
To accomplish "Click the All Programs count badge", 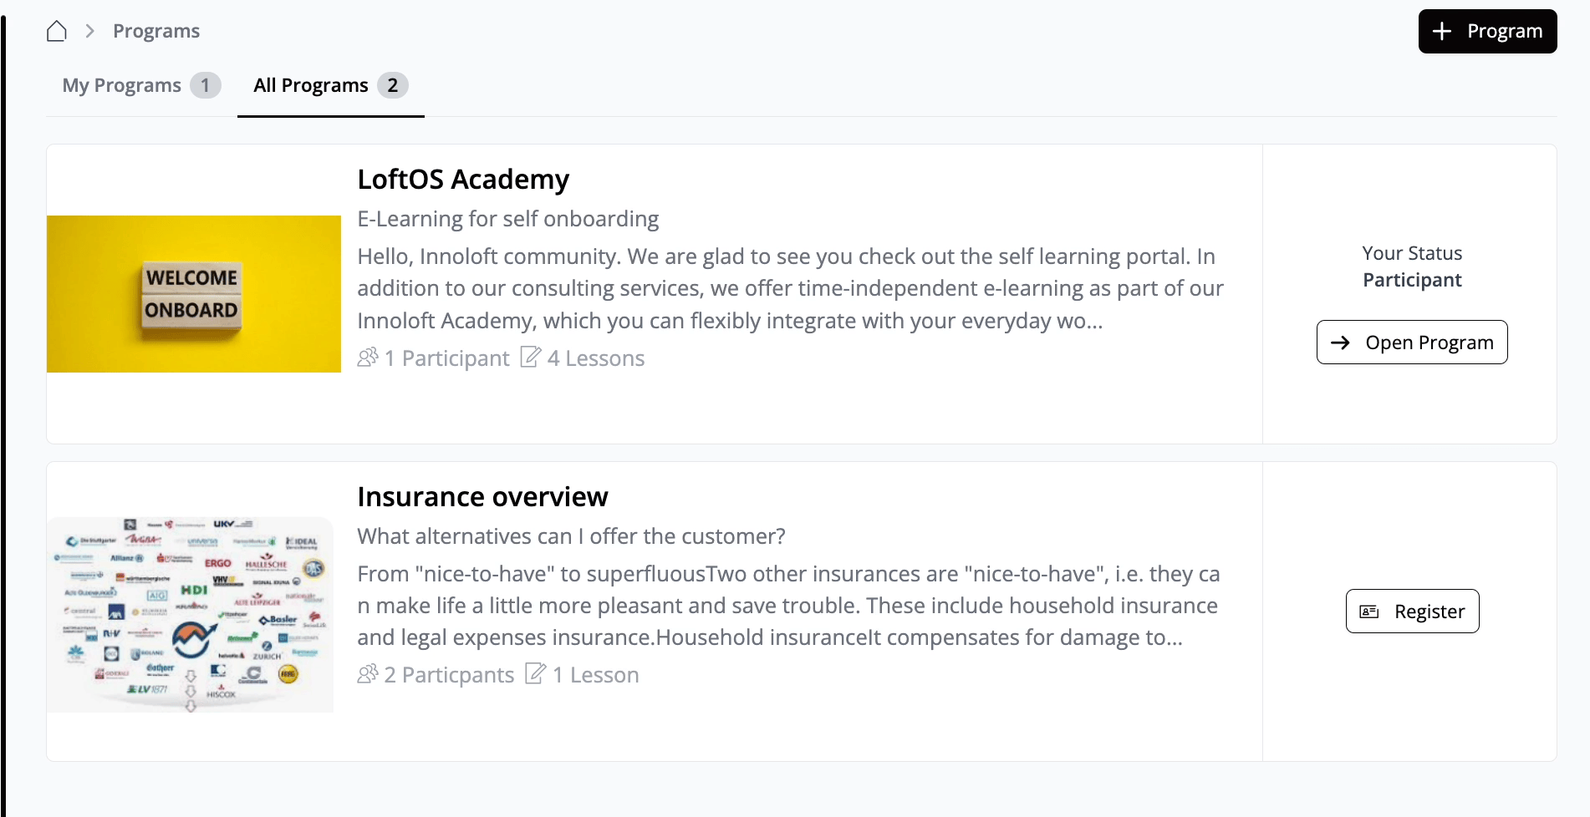I will [x=392, y=85].
